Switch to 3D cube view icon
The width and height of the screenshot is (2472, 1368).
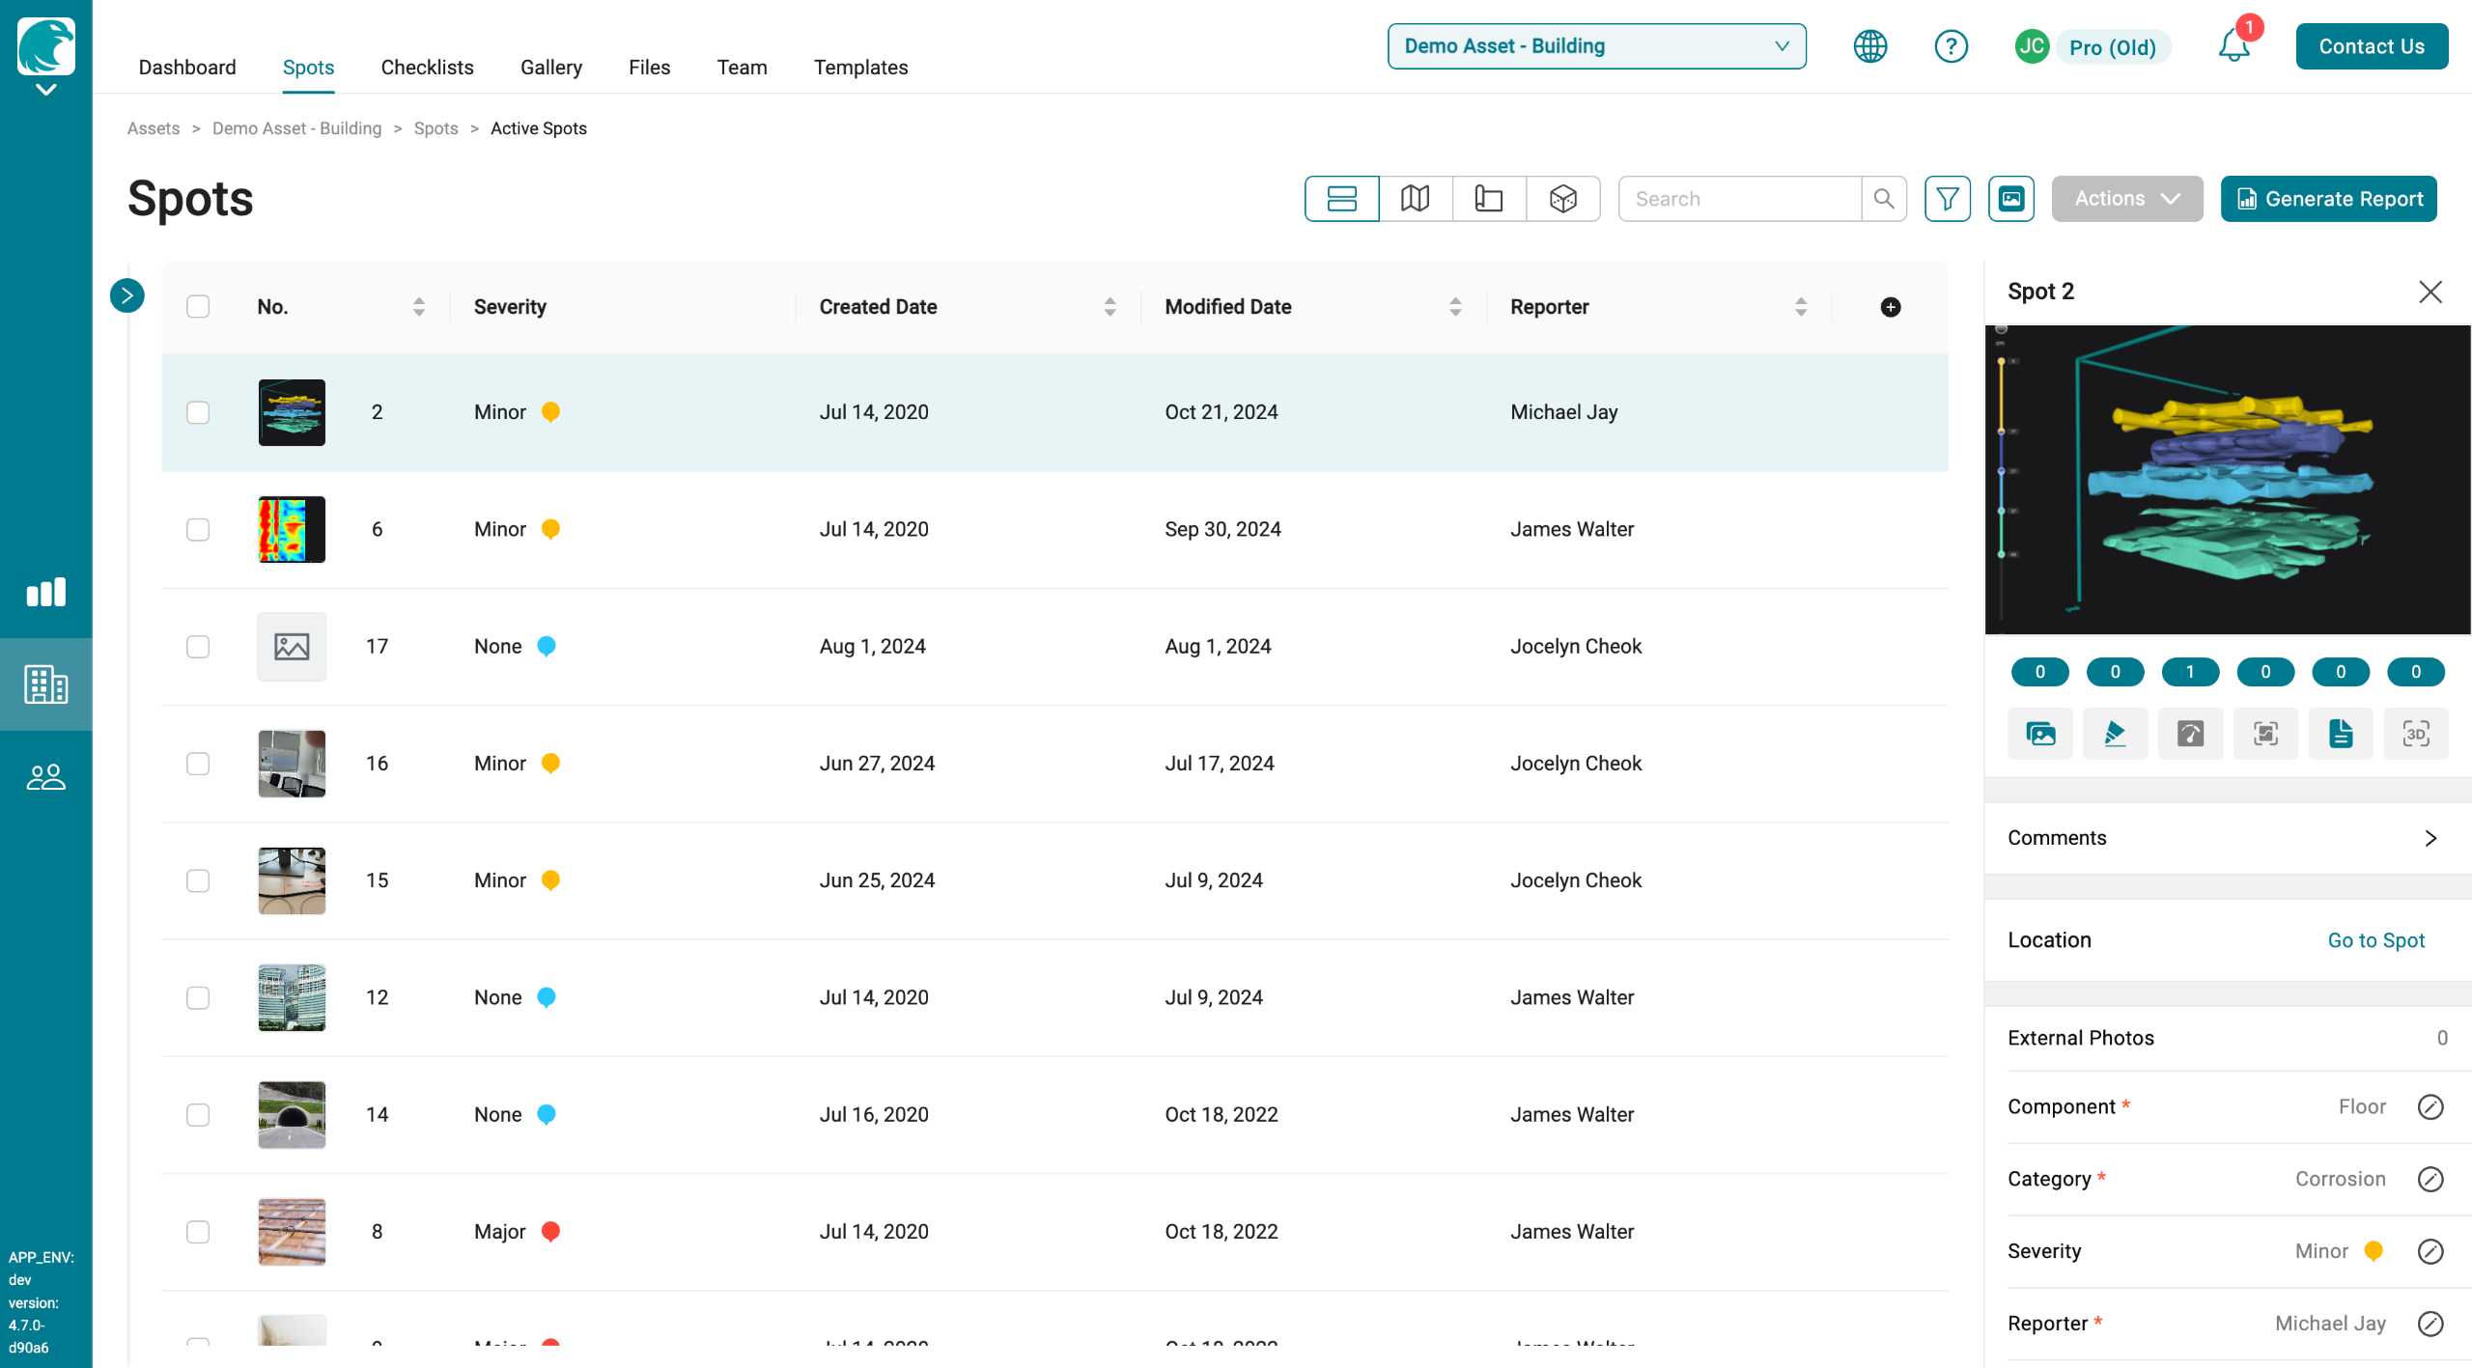(x=1563, y=199)
